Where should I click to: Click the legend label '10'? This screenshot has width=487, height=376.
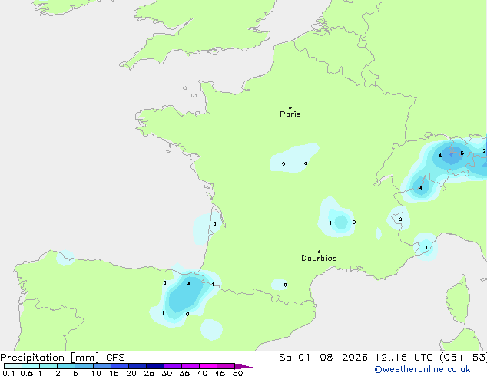[x=96, y=373]
